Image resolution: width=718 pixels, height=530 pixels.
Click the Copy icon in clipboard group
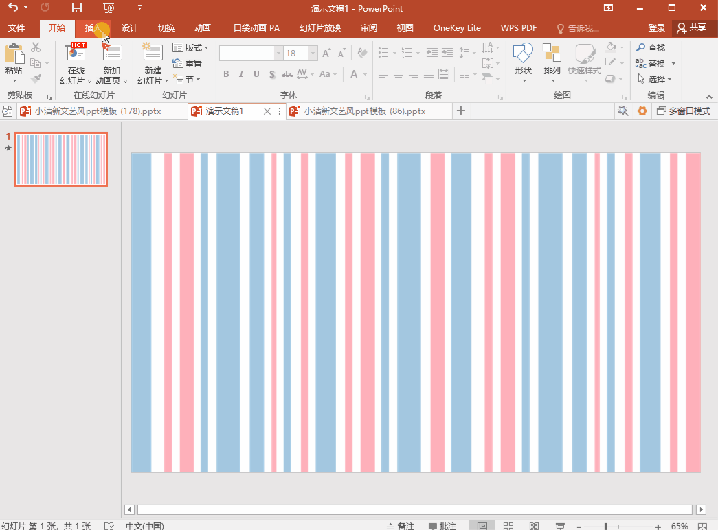click(35, 63)
